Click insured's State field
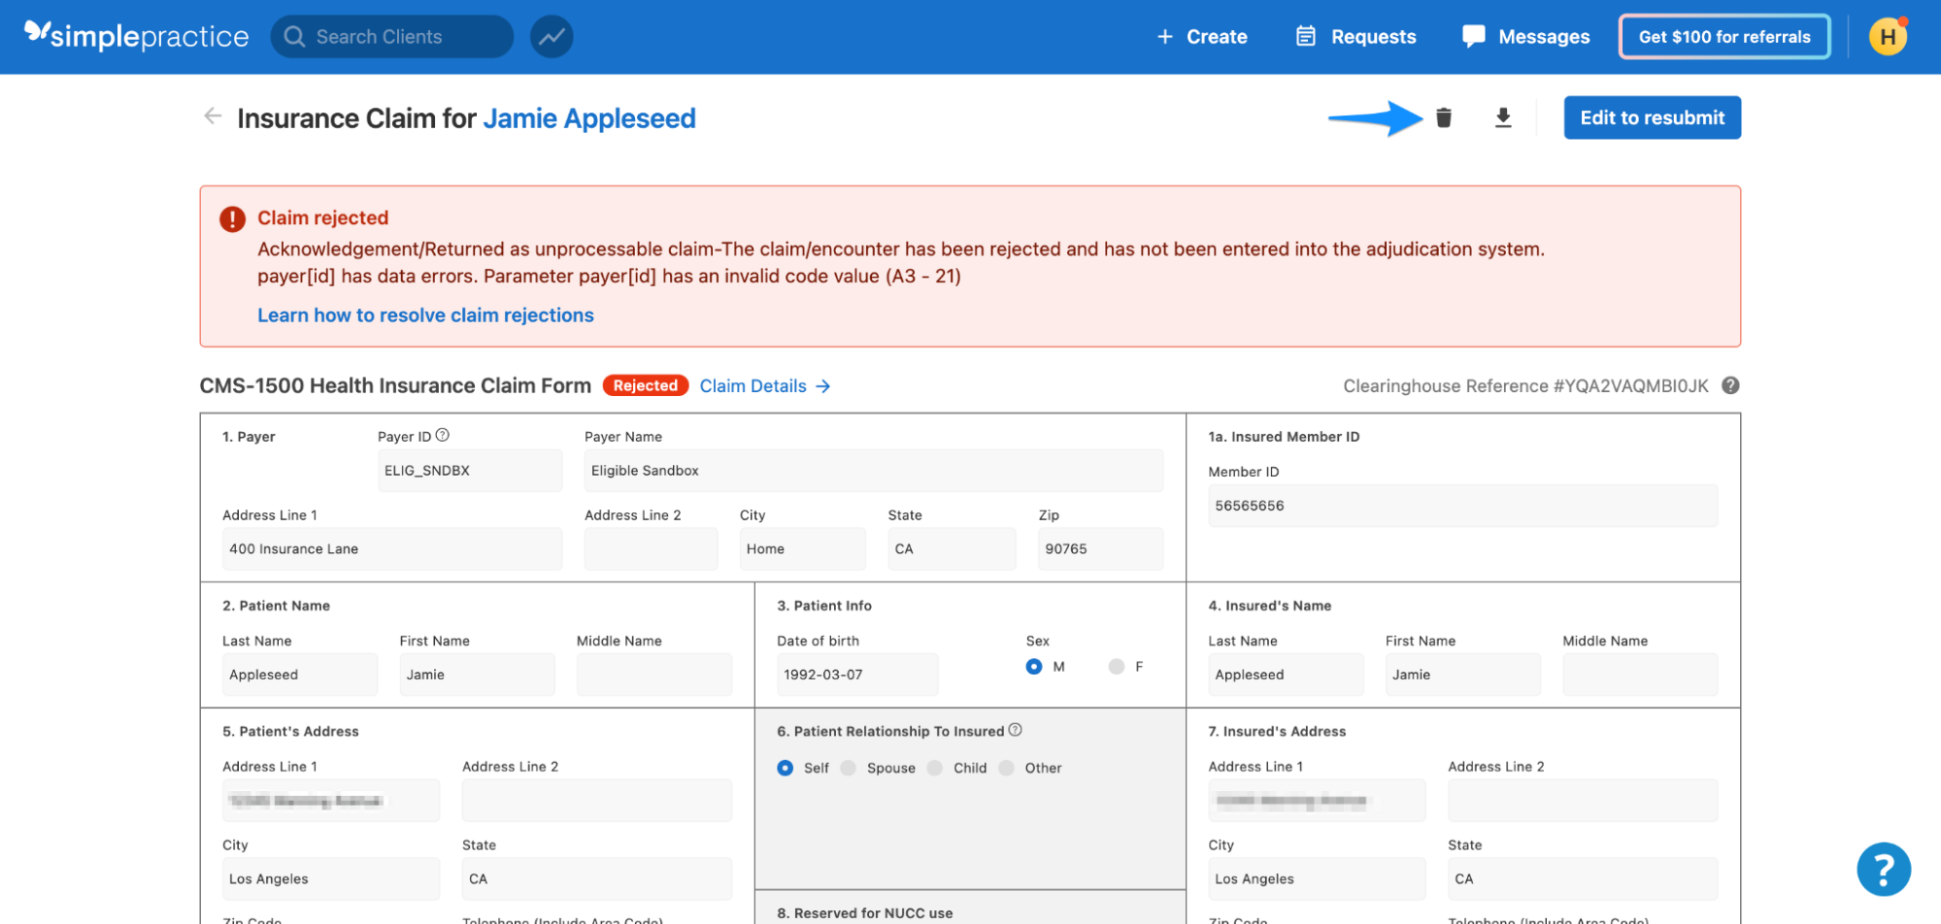Screen dimensions: 1941x924 (1583, 879)
